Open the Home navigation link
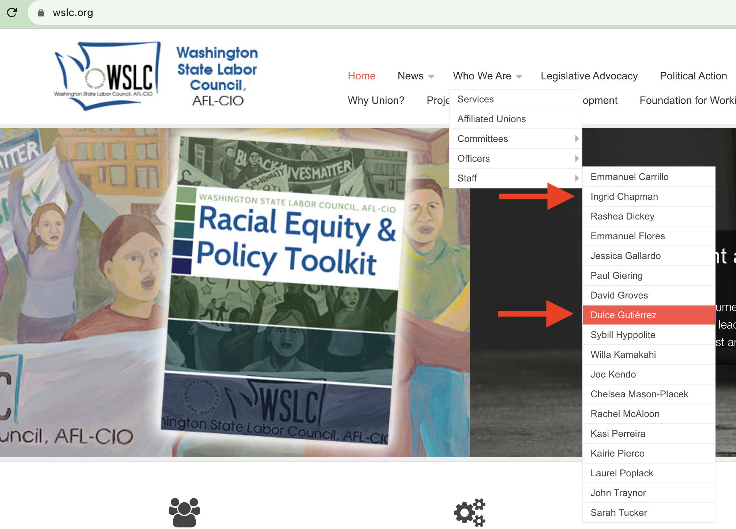 [361, 76]
